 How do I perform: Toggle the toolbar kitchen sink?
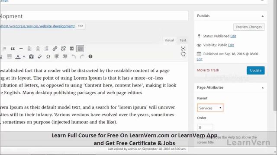(x=80, y=49)
